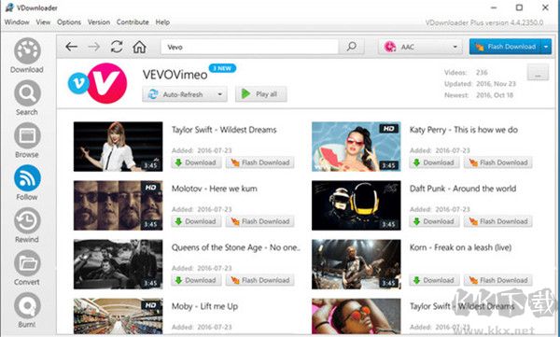The image size is (560, 337).
Task: Download Katy Perry This is how we do
Action: coord(434,162)
